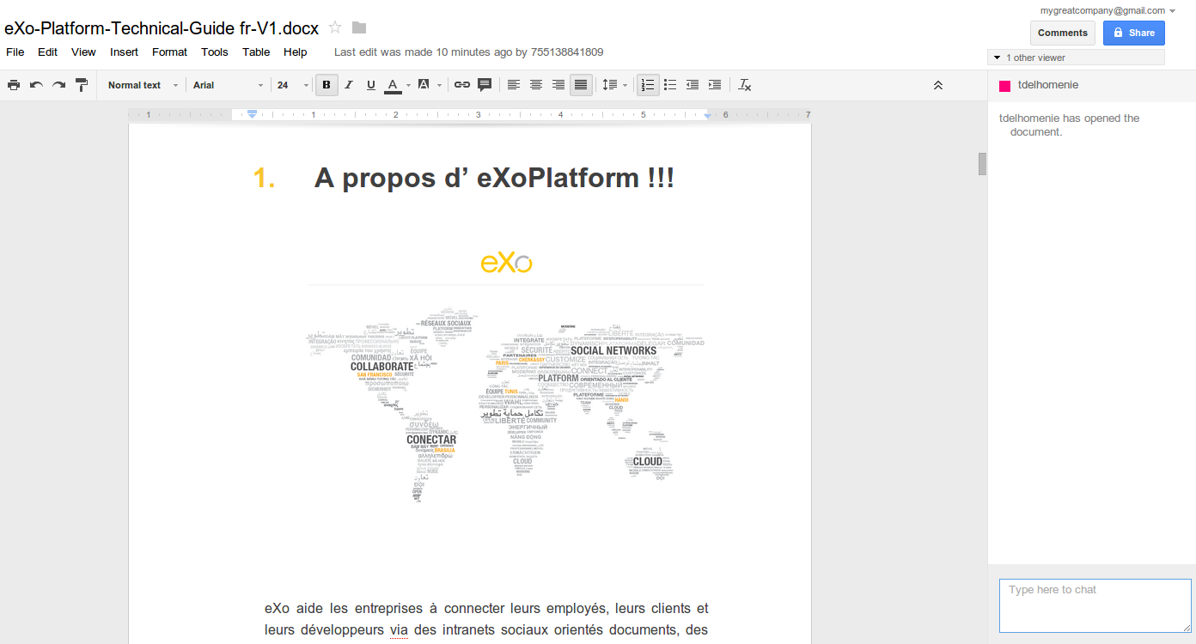Click the heading A propos d' eXoPlatform !!!
1196x644 pixels.
click(x=494, y=179)
